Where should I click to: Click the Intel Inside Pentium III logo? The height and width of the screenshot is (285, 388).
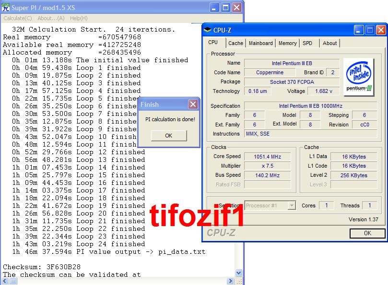(x=359, y=77)
